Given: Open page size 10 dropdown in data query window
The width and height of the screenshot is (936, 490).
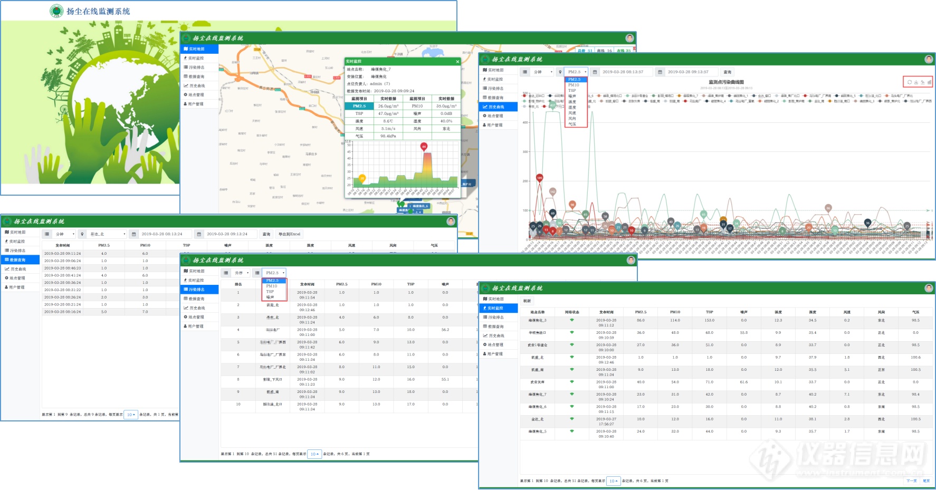Looking at the screenshot, I should 131,415.
